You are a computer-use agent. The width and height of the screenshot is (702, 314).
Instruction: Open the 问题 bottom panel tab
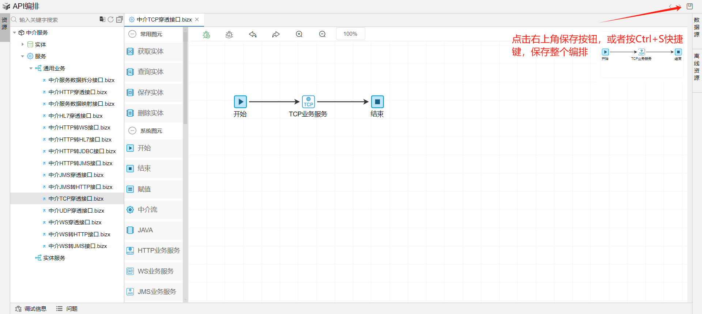pyautogui.click(x=67, y=309)
